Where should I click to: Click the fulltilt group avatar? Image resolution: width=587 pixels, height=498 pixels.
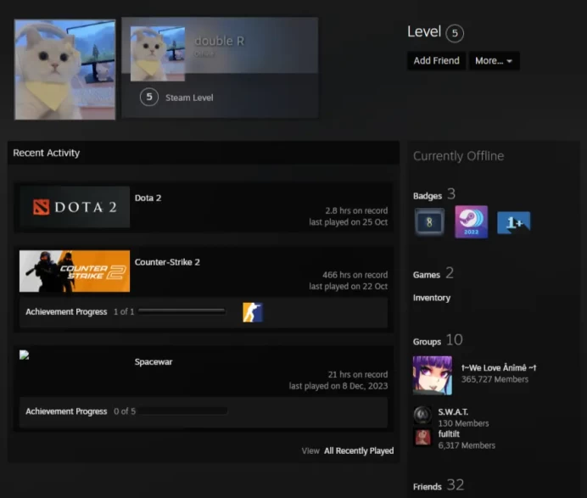coord(422,437)
